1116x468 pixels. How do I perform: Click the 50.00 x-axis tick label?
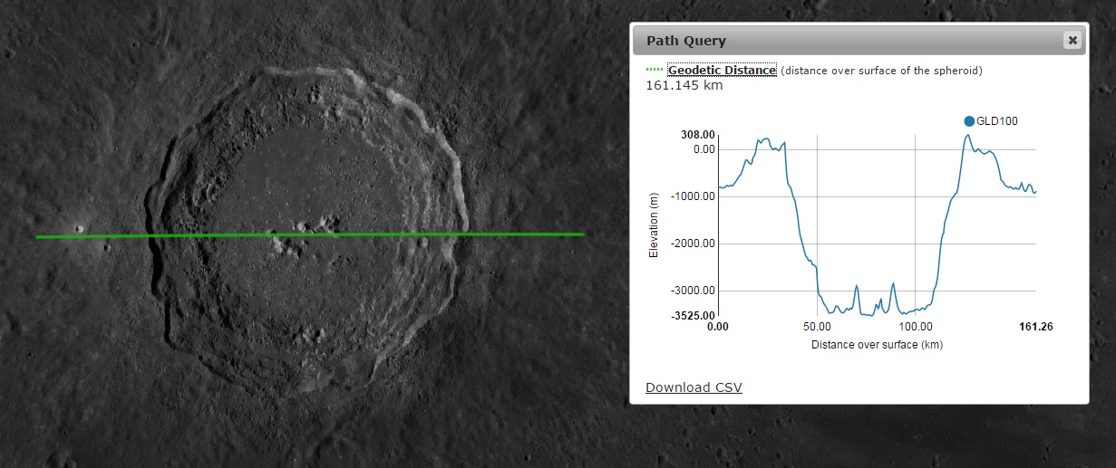[x=817, y=327]
